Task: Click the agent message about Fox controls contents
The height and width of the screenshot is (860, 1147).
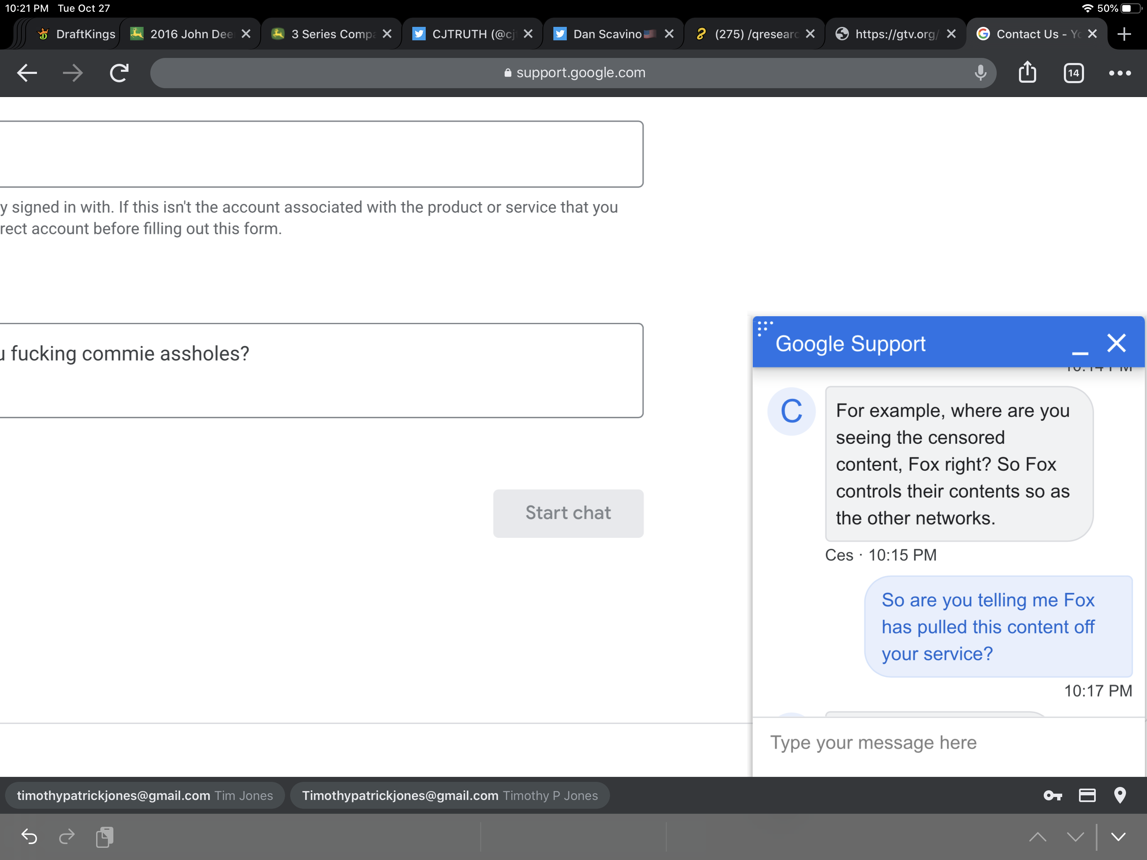Action: (959, 464)
